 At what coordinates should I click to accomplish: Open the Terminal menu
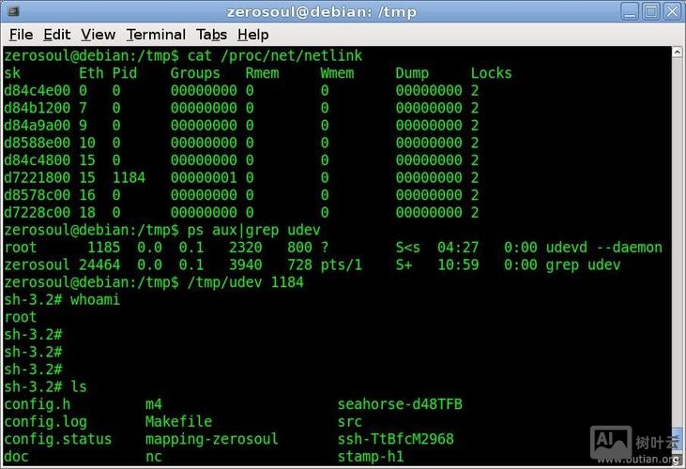156,35
